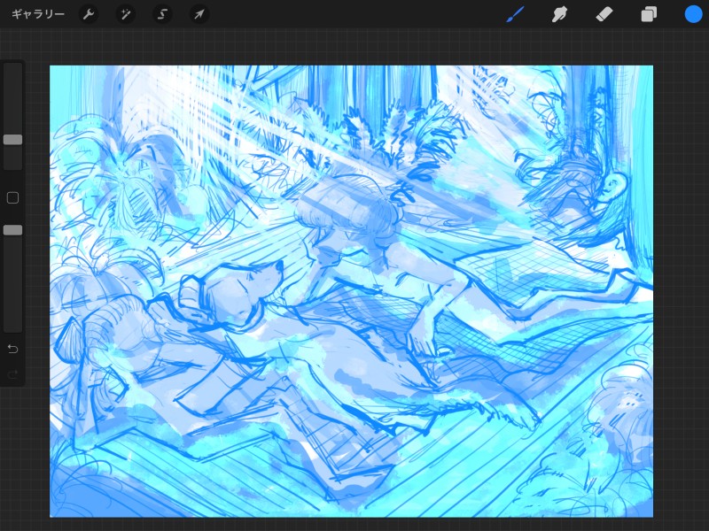Tap the blue sketch canvas

coord(351,291)
